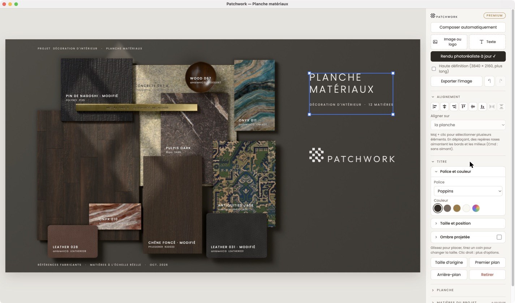The height and width of the screenshot is (303, 515).
Task: Open the Aligner sur dropdown
Action: pos(468,125)
